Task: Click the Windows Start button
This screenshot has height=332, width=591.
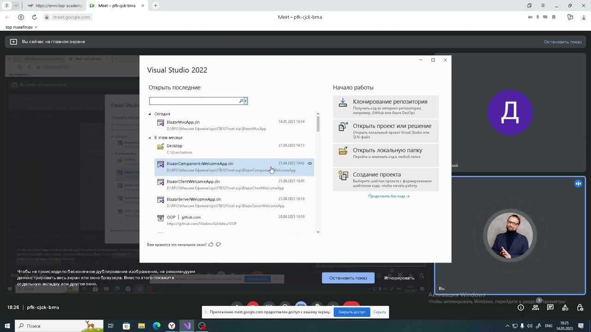Action: tap(7, 326)
